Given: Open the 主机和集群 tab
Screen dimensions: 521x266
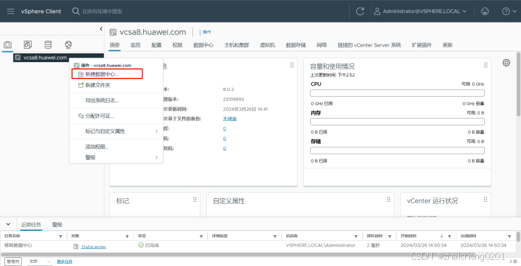Looking at the screenshot, I should tap(237, 45).
